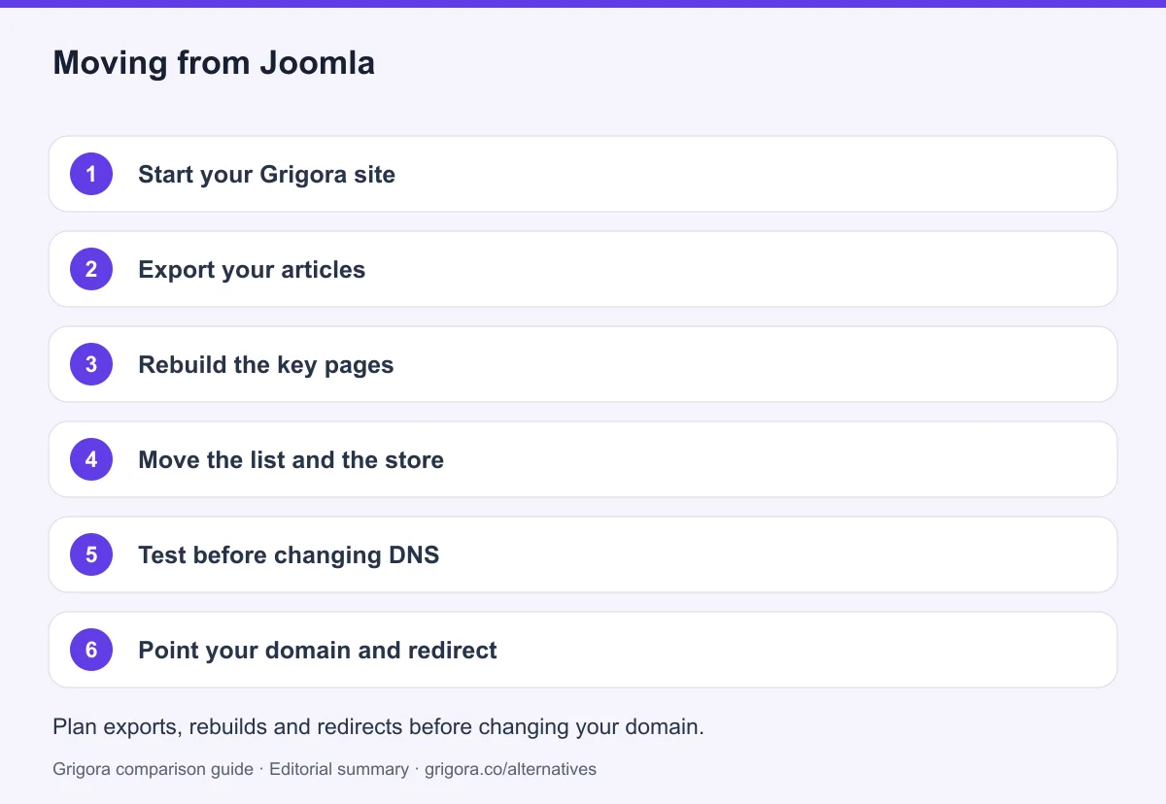Select 'Test before changing DNS' step text
Screen dimensions: 1166x804
coord(289,555)
